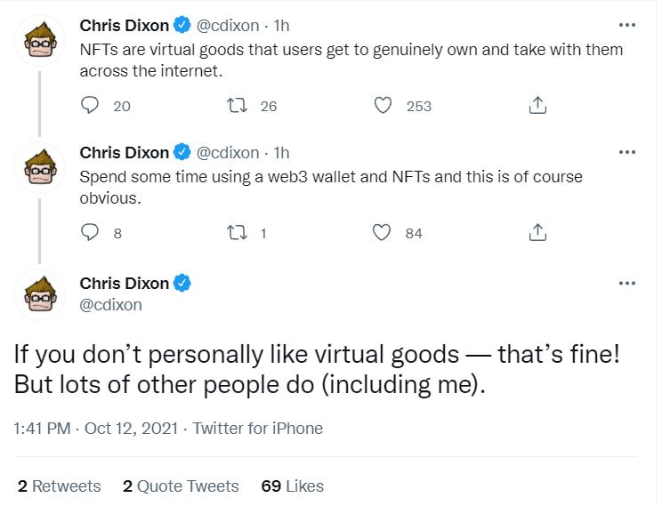
Task: Share the web3 wallet tweet
Action: click(x=537, y=233)
